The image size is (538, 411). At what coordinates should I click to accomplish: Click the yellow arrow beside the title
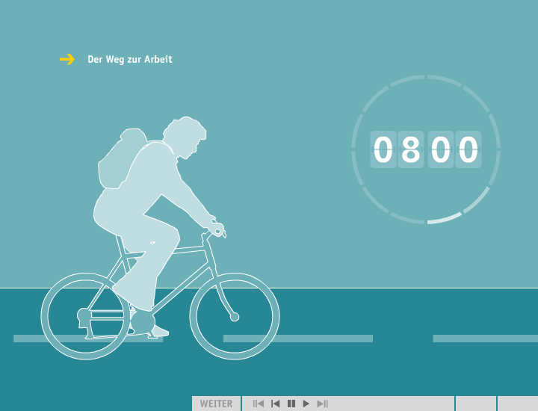(67, 59)
